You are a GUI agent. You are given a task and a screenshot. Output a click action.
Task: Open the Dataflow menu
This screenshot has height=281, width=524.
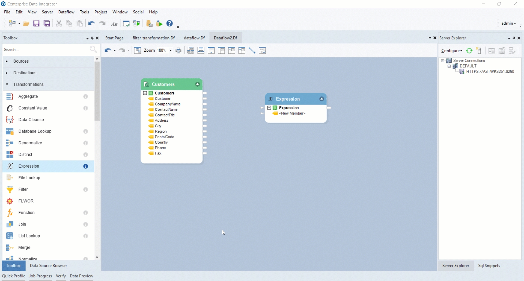[x=66, y=12]
